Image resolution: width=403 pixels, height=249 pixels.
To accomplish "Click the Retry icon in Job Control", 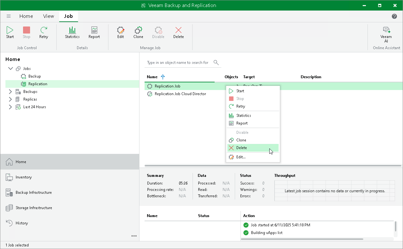I will pos(44,32).
